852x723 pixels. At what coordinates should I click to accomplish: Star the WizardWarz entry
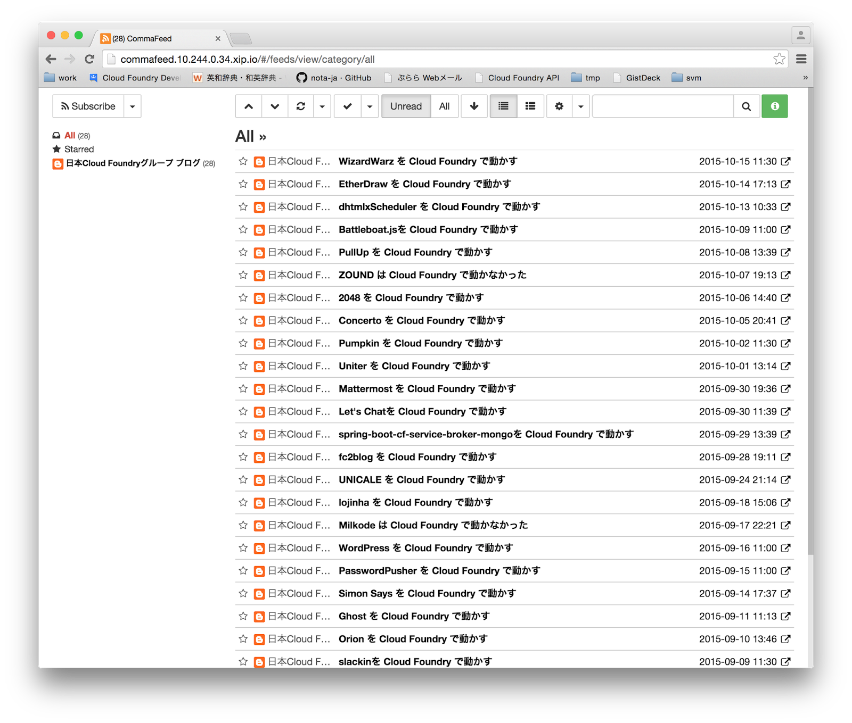tap(243, 161)
